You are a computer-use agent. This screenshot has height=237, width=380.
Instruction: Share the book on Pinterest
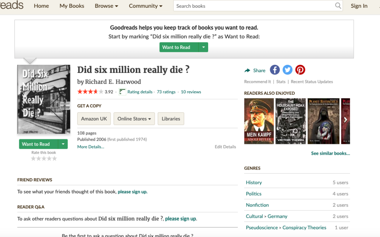coord(300,70)
